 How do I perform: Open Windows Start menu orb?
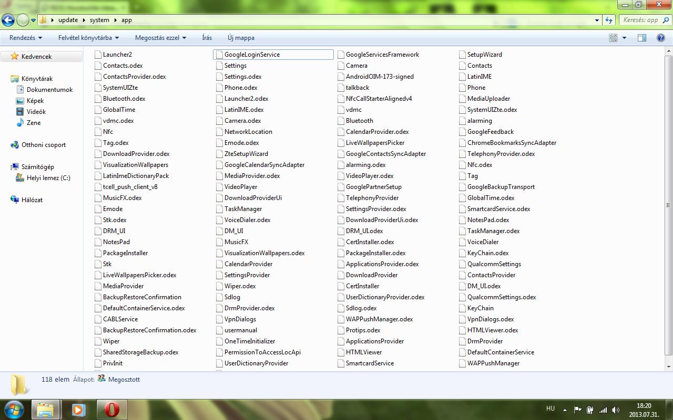[14, 409]
